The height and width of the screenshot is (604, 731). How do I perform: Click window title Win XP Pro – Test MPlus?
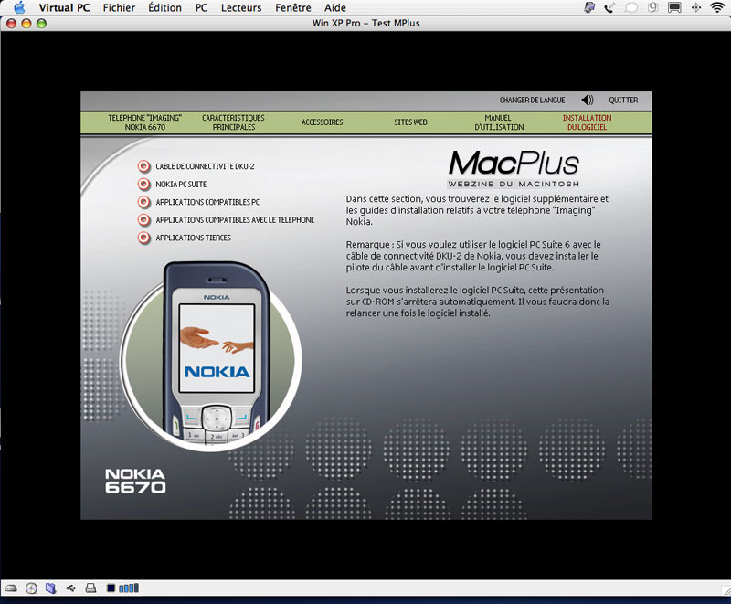coord(366,24)
